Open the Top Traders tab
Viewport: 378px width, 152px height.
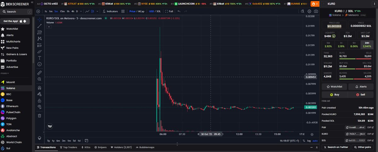coord(68,147)
